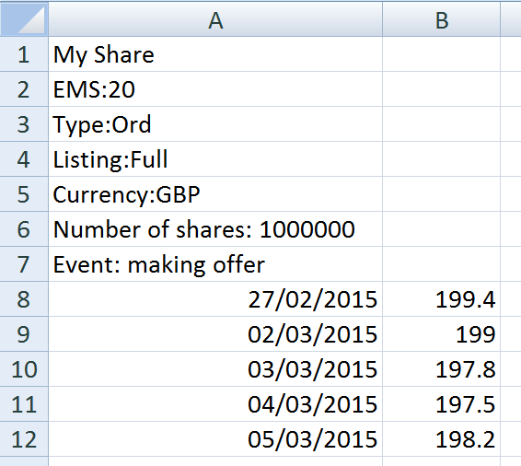Select column B header

click(441, 19)
